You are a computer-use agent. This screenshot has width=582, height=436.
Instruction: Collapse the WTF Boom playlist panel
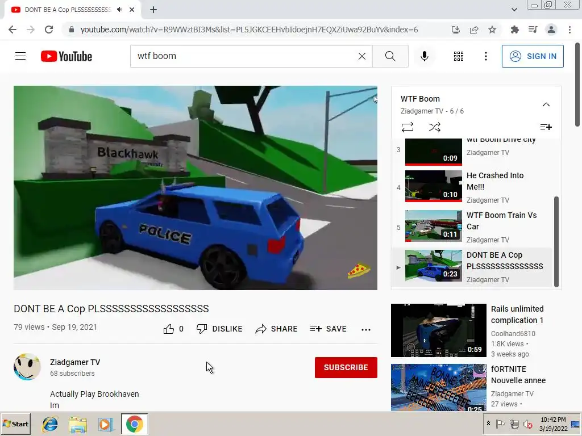[x=546, y=104]
